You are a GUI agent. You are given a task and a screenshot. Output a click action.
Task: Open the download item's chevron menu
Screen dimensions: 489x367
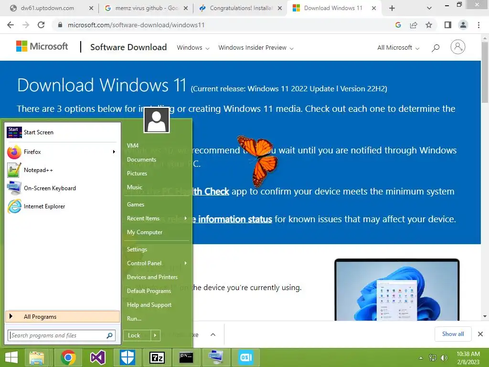point(213,335)
